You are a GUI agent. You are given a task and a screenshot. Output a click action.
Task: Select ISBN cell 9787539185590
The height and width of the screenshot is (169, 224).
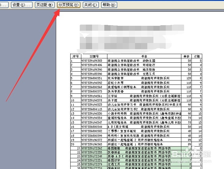tap(94, 74)
